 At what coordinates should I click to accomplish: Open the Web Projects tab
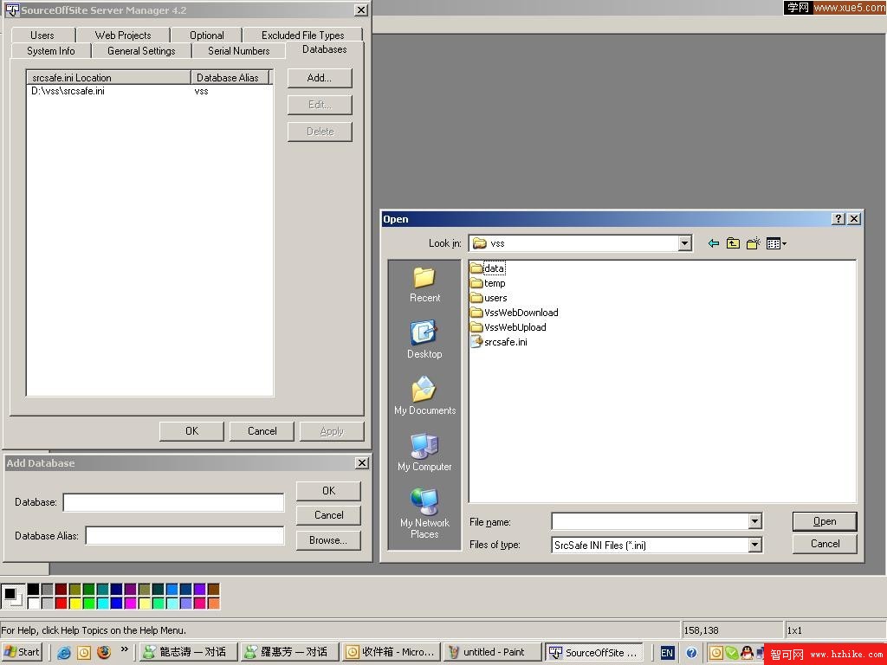123,35
